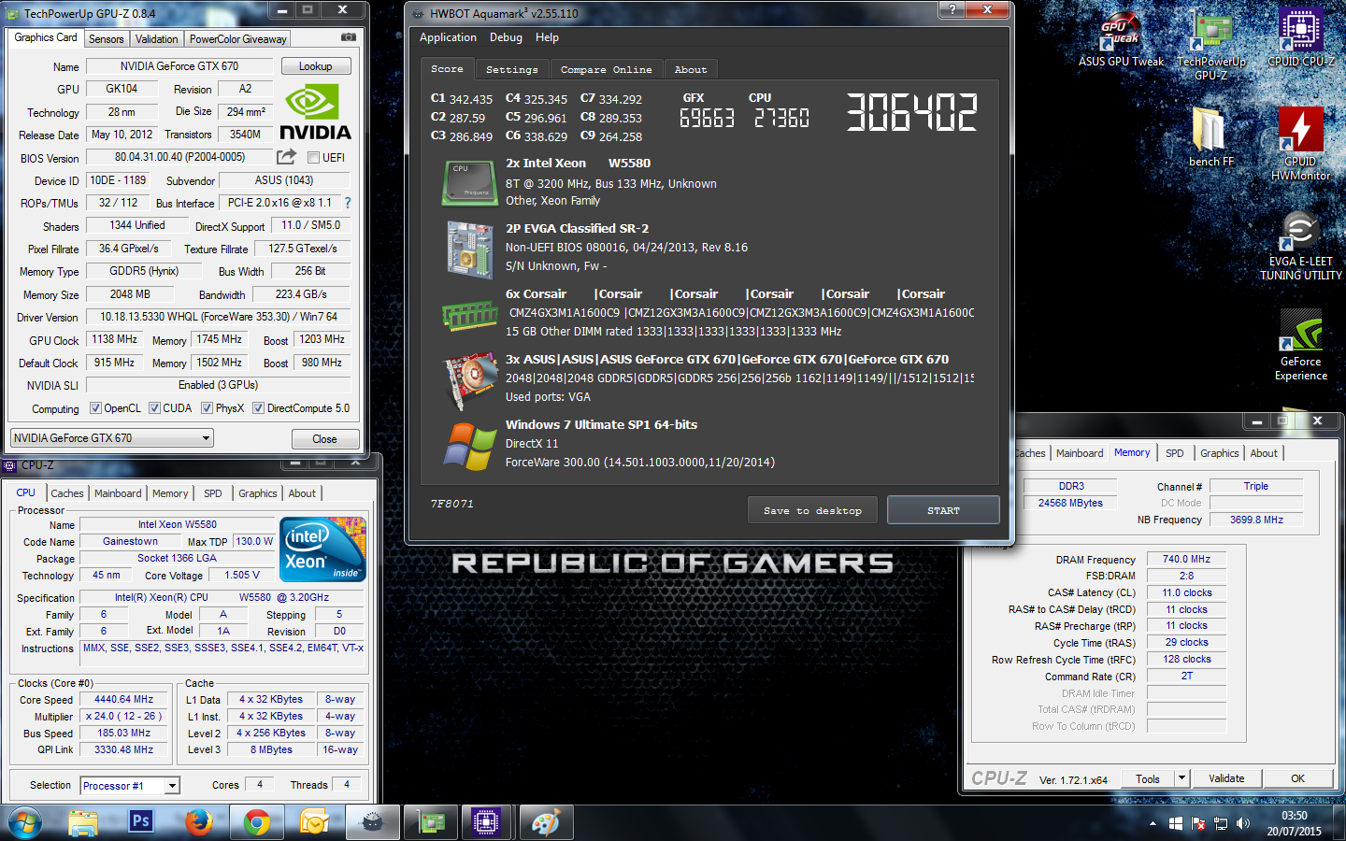Click the GPU-Z screenshot camera icon

point(348,37)
